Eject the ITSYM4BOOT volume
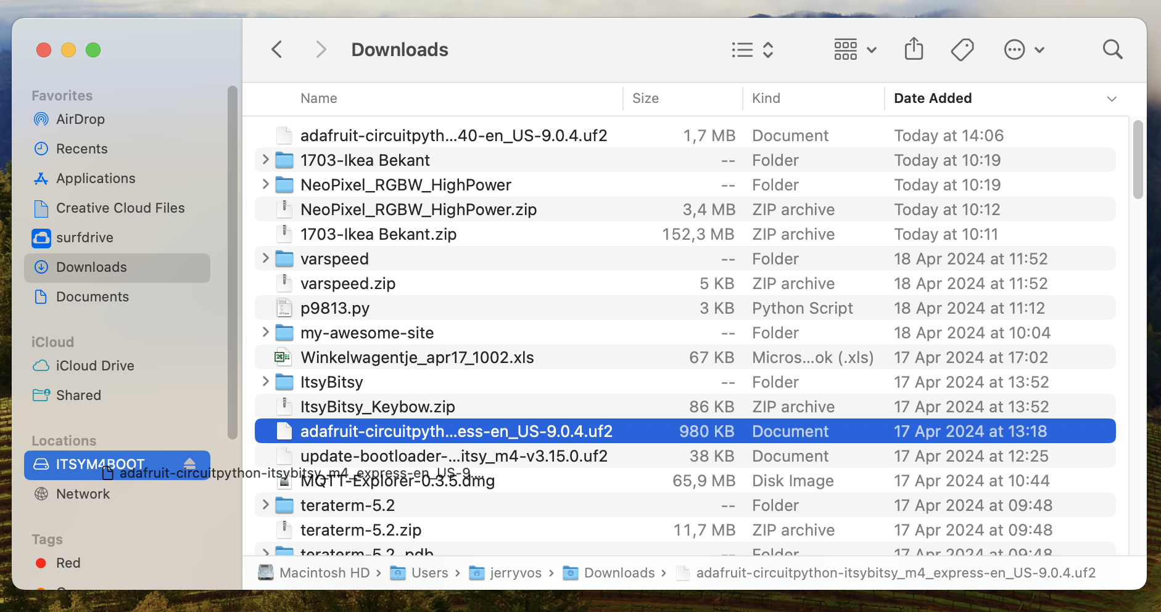 tap(190, 463)
